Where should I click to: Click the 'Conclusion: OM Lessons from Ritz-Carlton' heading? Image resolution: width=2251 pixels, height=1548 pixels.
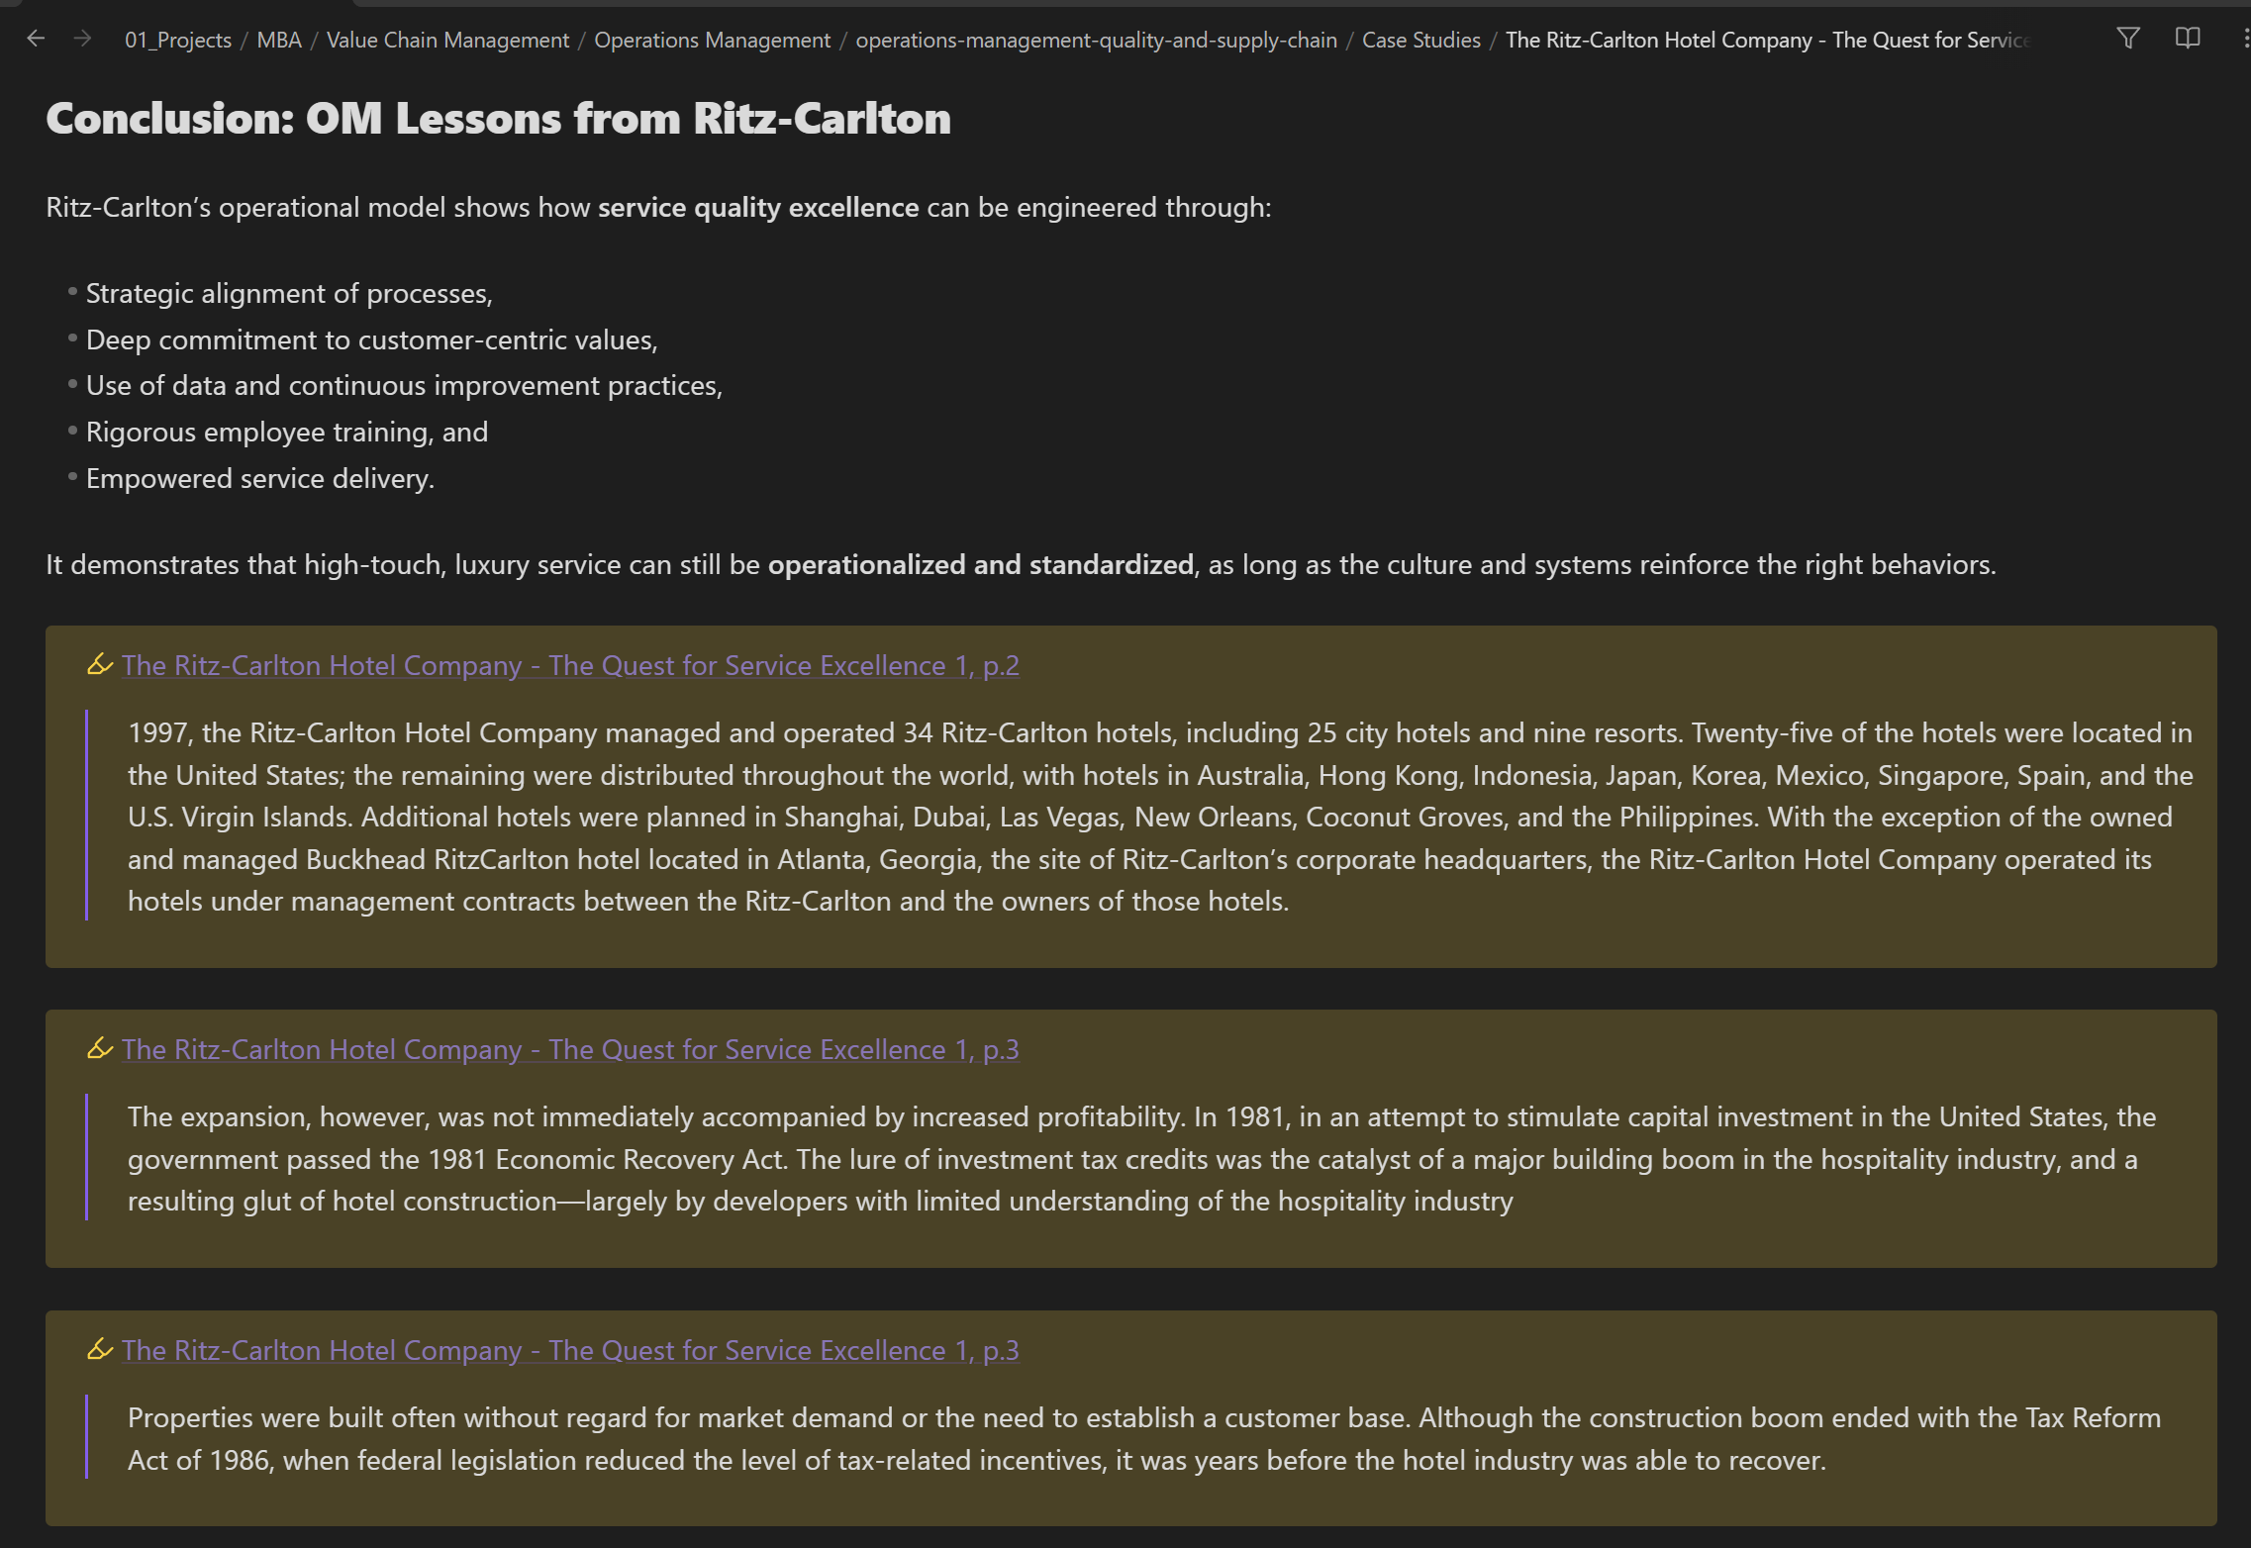[498, 119]
